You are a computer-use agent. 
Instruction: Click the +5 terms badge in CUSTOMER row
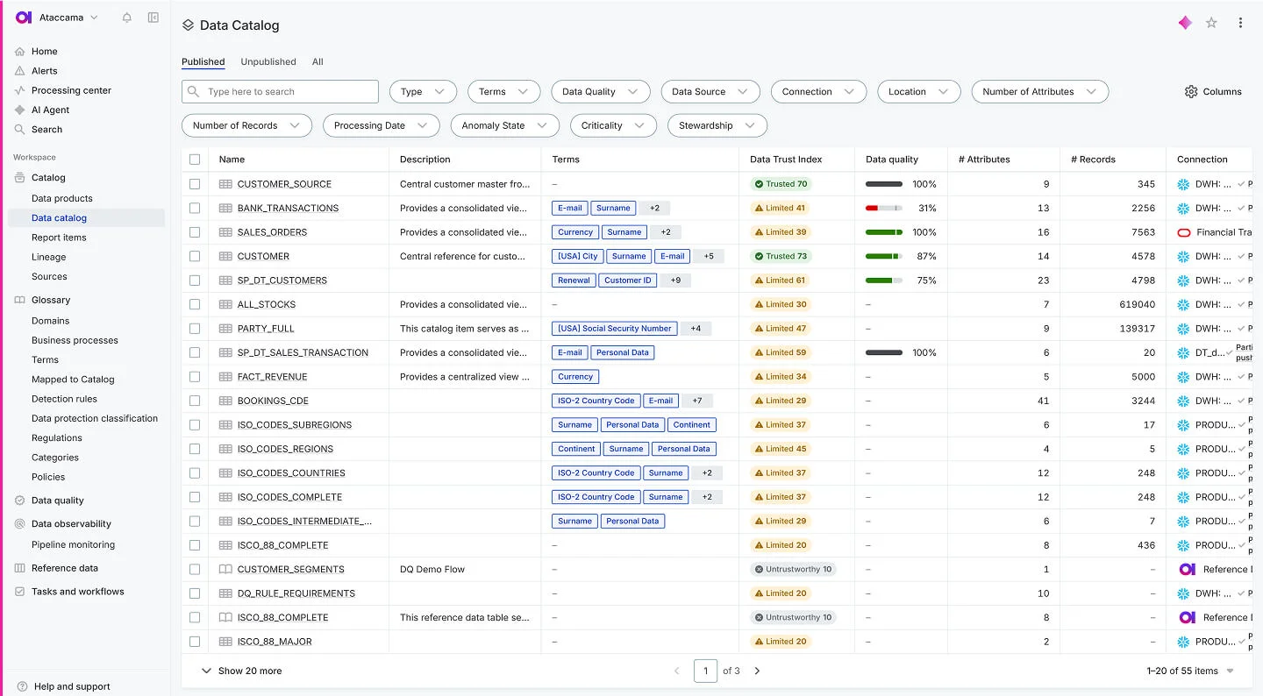709,256
